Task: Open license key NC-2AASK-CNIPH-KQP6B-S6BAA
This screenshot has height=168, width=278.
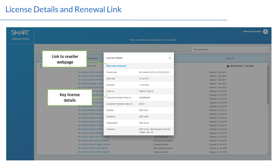Action: pyautogui.click(x=93, y=141)
